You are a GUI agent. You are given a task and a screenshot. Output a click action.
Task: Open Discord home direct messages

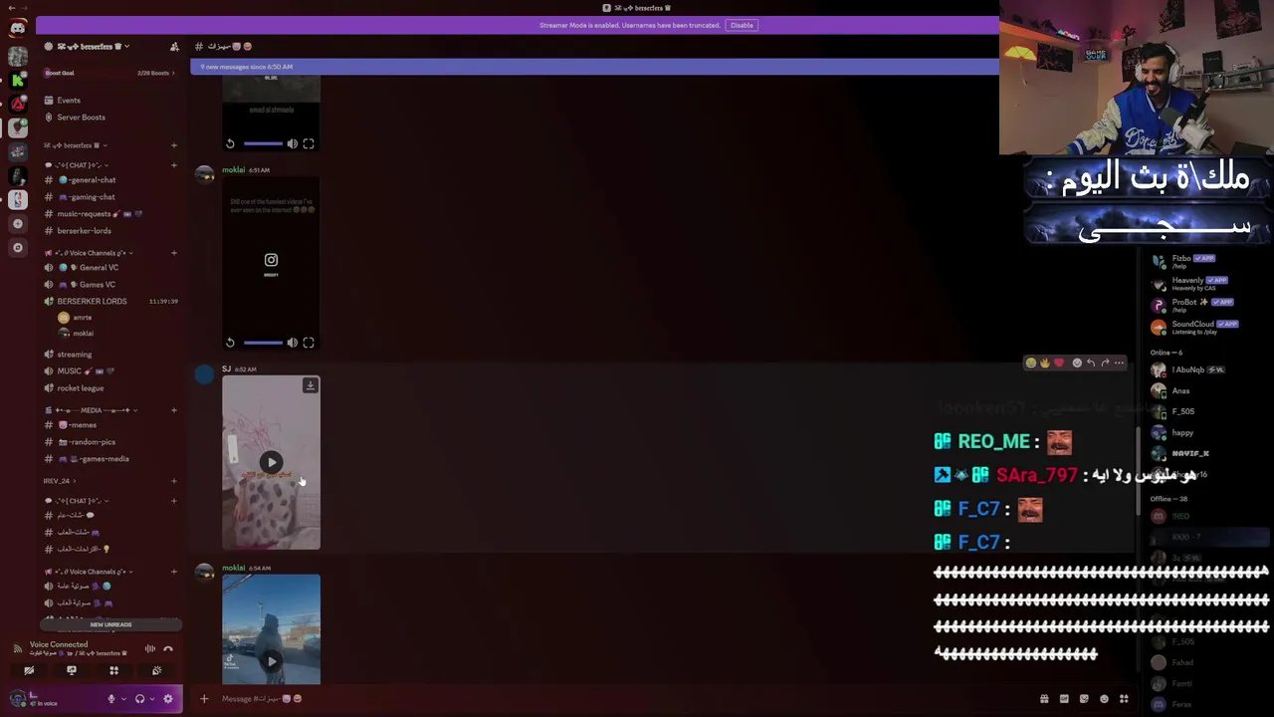tap(18, 28)
